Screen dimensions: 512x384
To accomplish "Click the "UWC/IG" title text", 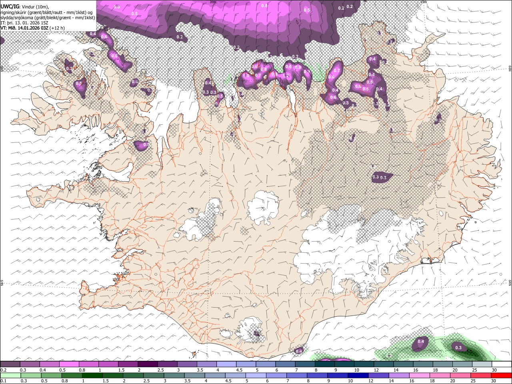I will pos(10,6).
